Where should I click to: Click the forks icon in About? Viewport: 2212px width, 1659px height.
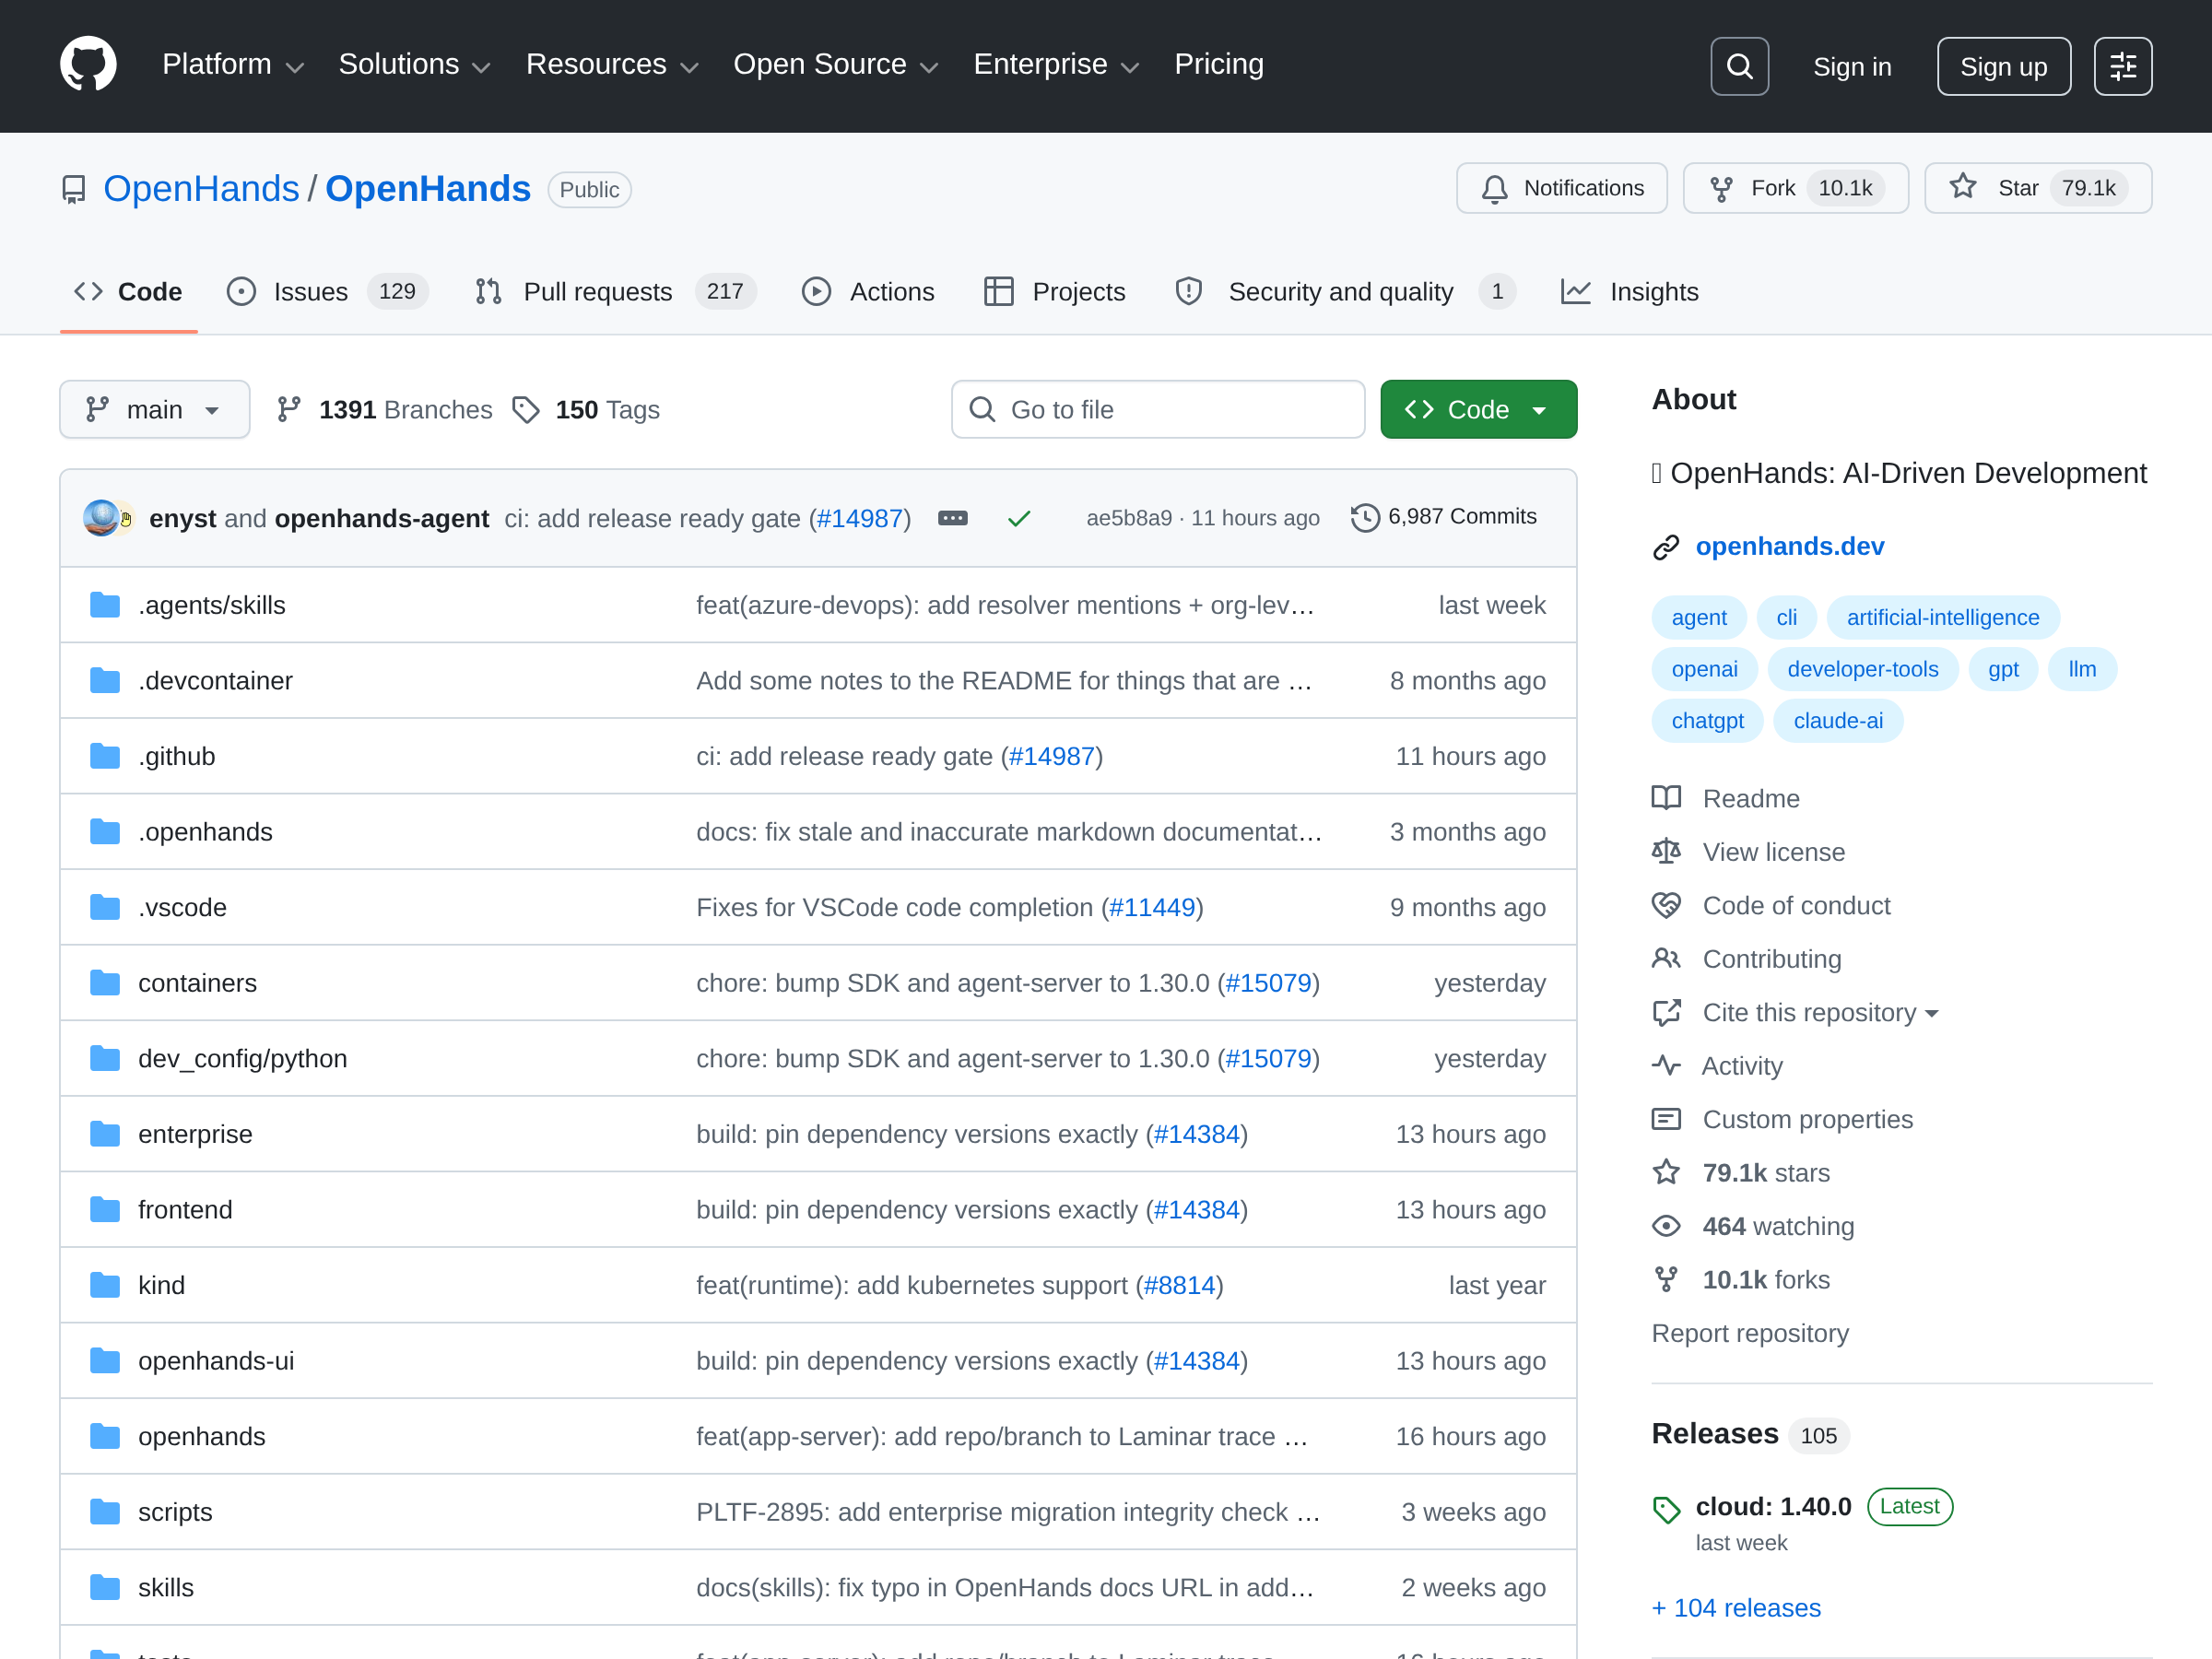click(1666, 1279)
